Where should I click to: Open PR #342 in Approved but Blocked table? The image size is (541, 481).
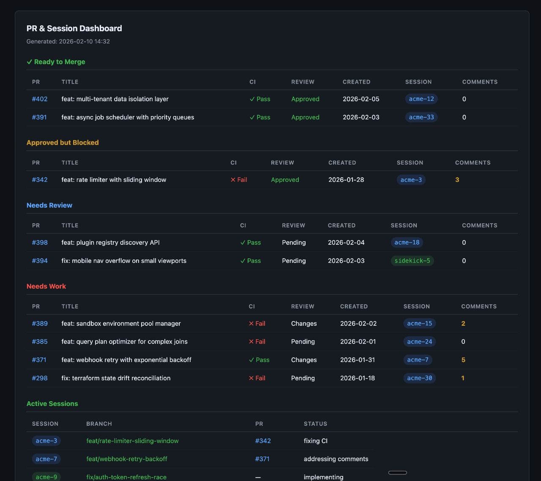(x=40, y=180)
